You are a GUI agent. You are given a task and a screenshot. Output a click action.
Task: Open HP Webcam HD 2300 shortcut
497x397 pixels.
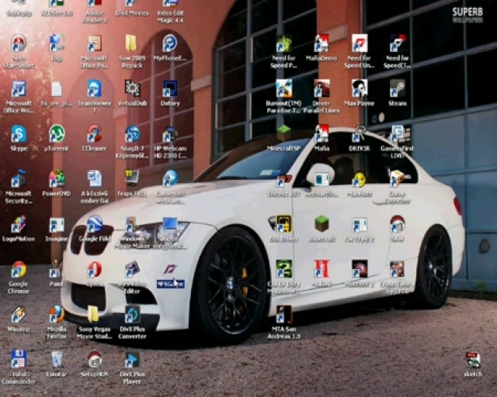(170, 135)
